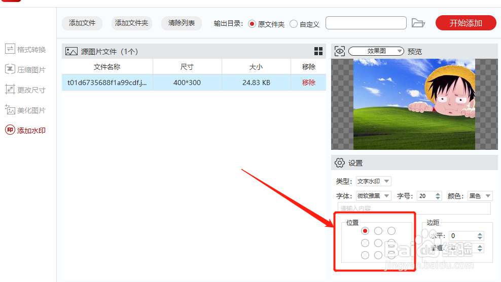Remove file via 移除 link
Screen dimensions: 501x282
pos(309,83)
